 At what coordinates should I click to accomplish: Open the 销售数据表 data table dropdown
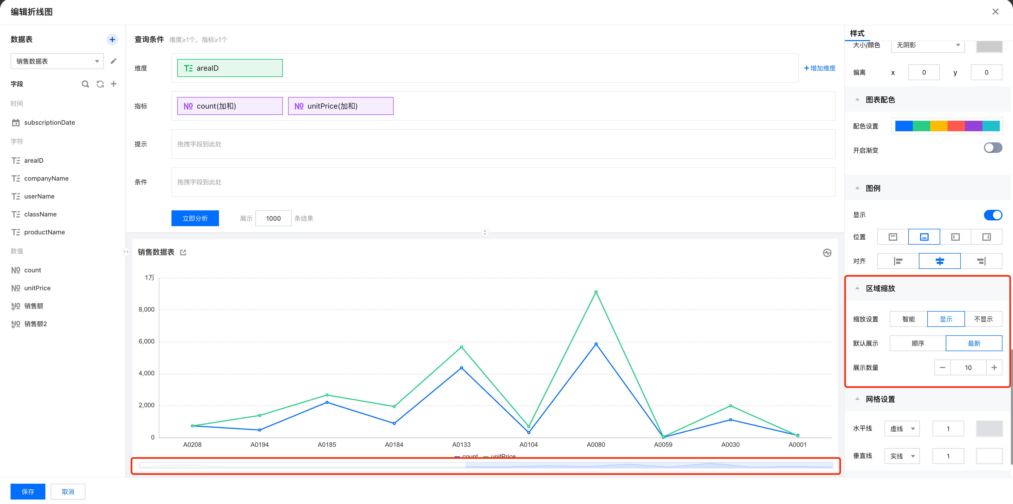[x=58, y=61]
